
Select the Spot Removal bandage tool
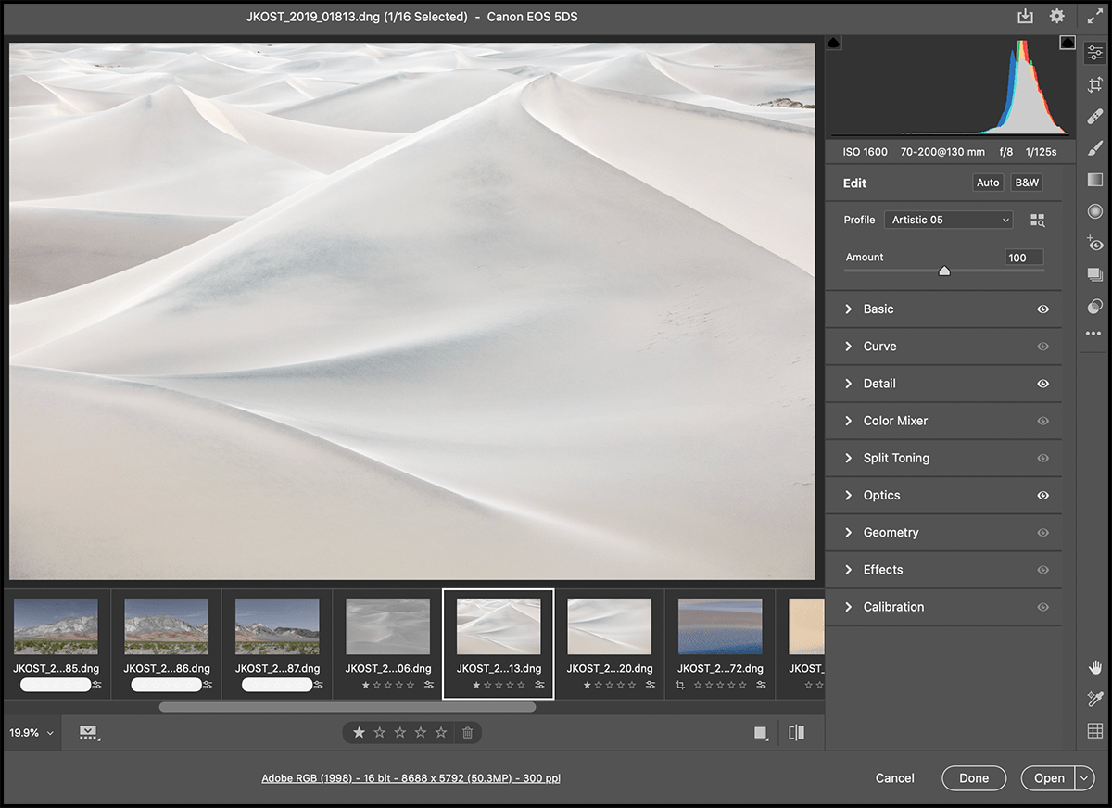[1094, 117]
